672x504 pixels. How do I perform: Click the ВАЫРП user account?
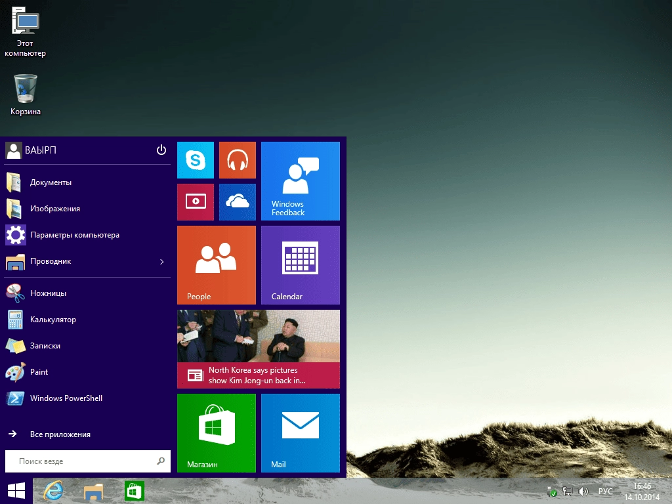click(x=31, y=150)
